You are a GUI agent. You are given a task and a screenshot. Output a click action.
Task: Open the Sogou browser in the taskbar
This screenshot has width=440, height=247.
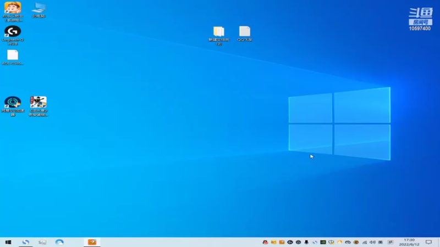[x=25, y=242]
